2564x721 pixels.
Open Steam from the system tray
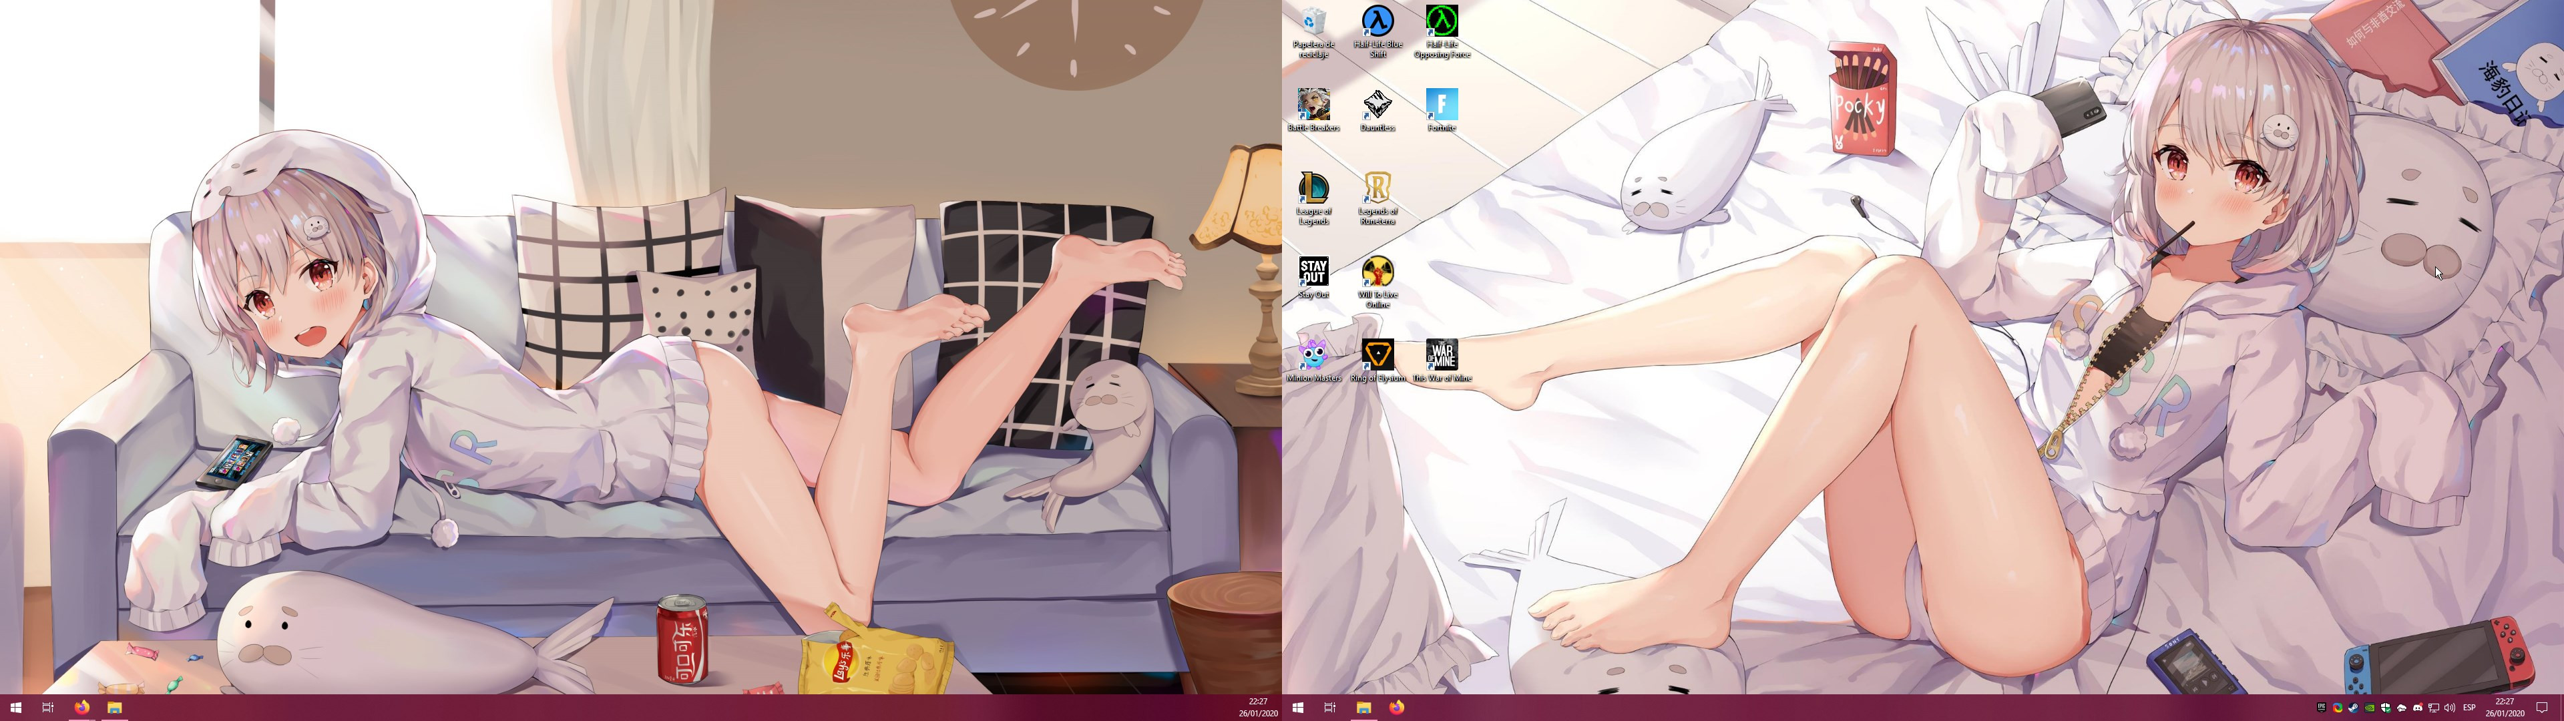2354,708
